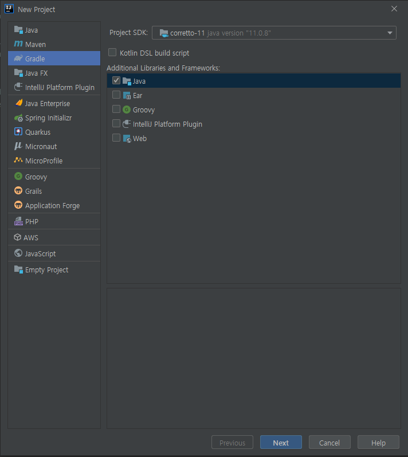Click the 'Micronaut' list entry text
The image size is (408, 457).
coord(41,147)
